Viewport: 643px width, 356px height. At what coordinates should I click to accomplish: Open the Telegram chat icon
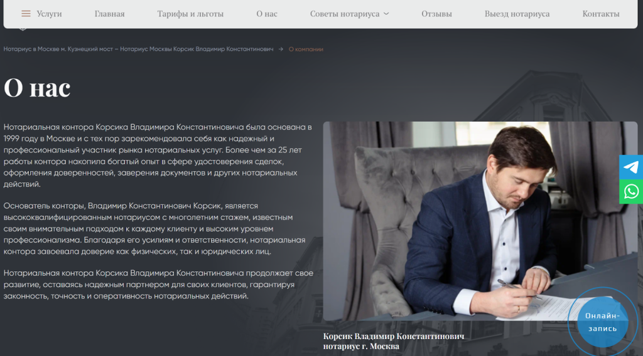pos(631,167)
